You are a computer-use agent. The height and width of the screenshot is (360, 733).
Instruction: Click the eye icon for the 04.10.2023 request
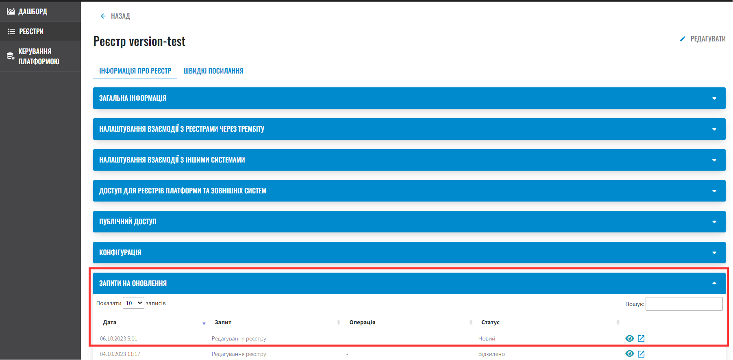point(629,353)
